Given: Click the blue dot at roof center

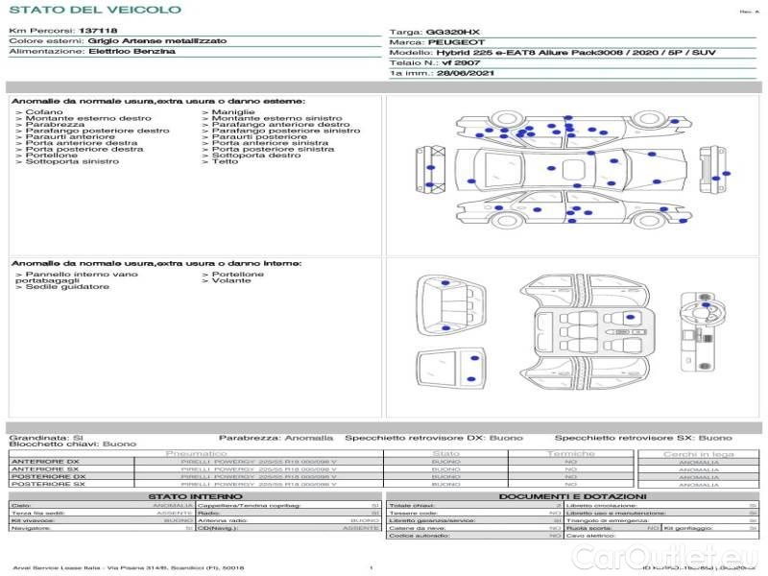Looking at the screenshot, I should (x=552, y=170).
